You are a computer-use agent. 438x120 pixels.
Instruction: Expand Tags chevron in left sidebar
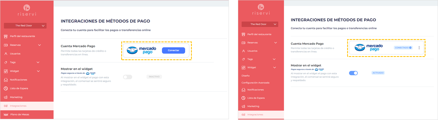(x=38, y=62)
